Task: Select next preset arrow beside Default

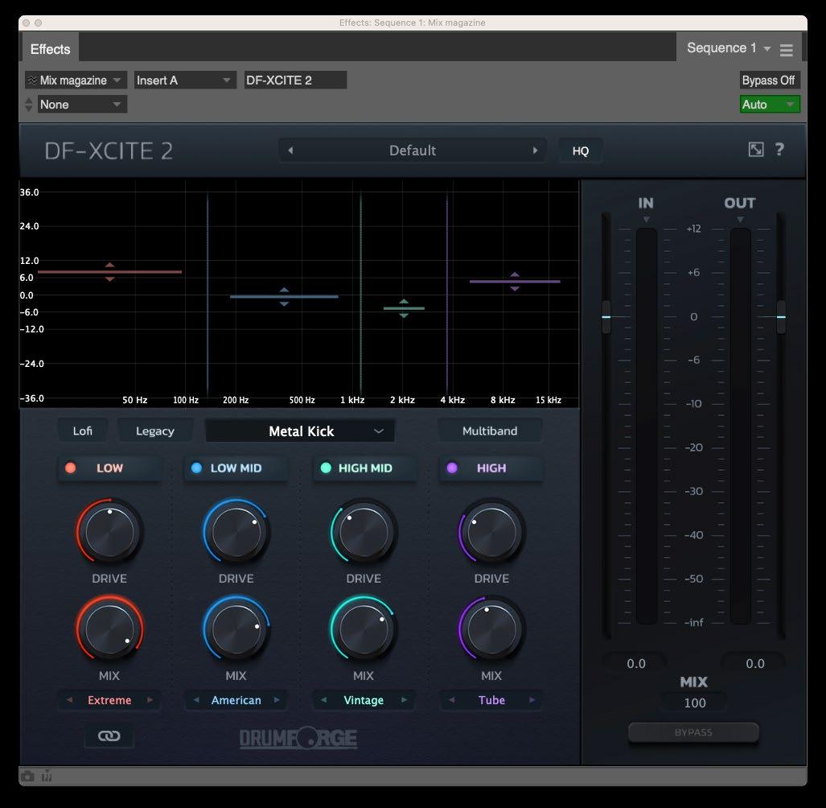Action: coord(535,150)
